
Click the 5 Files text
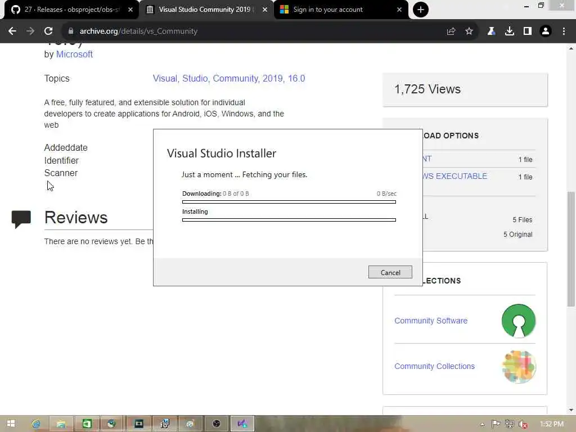(523, 220)
